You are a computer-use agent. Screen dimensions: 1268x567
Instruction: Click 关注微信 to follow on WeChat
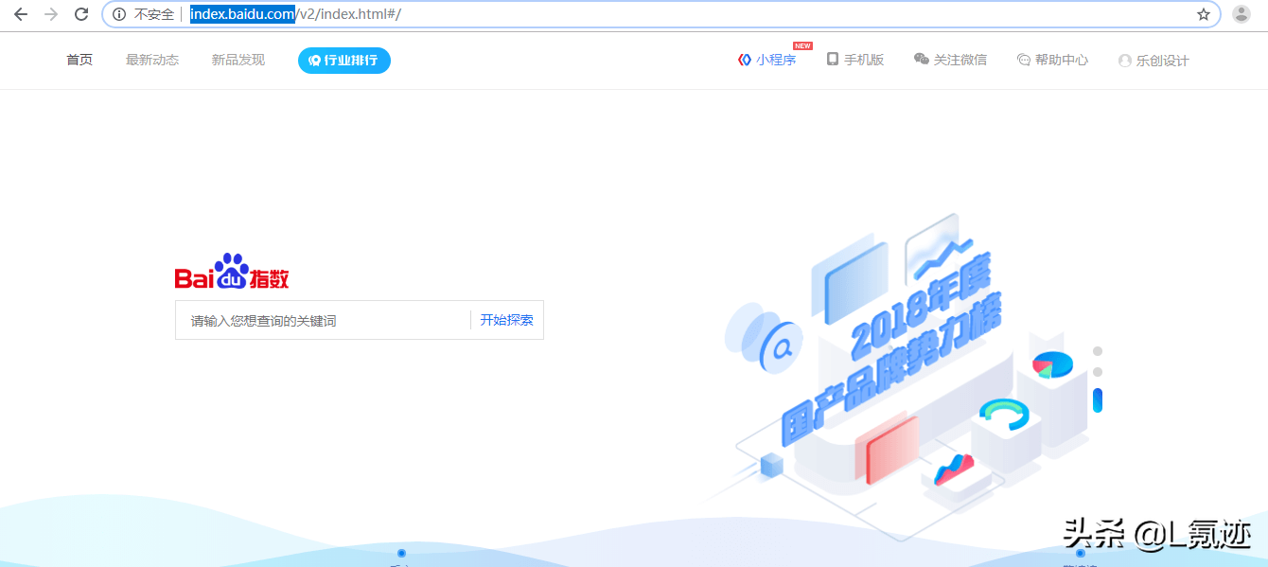click(950, 60)
